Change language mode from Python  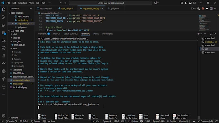coord(135,121)
